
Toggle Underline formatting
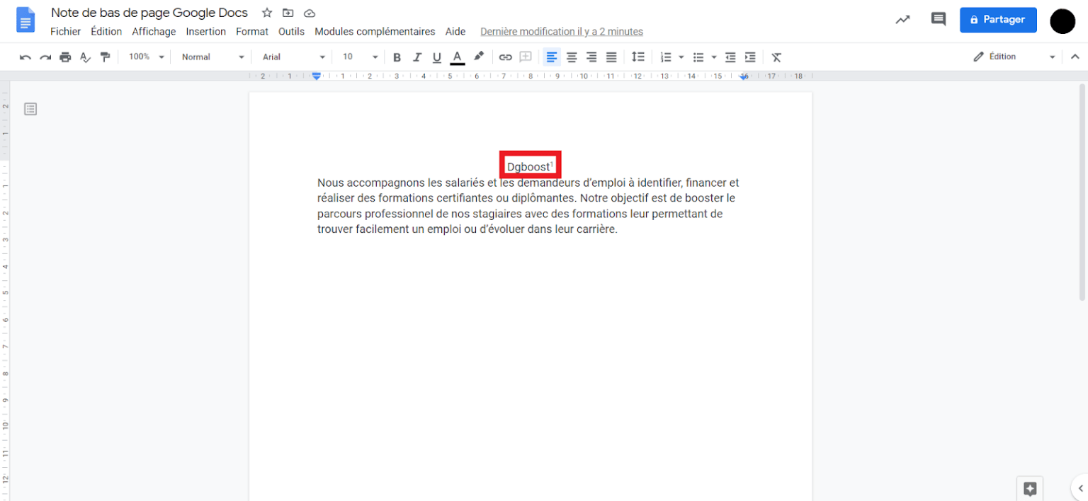(437, 57)
